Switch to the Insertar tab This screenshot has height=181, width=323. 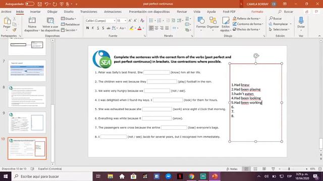pos(35,12)
